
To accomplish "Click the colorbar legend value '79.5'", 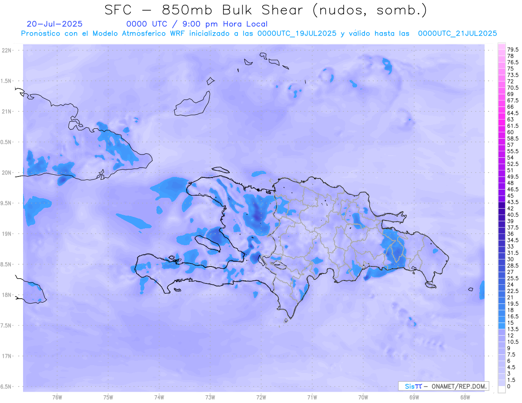I will 513,50.
